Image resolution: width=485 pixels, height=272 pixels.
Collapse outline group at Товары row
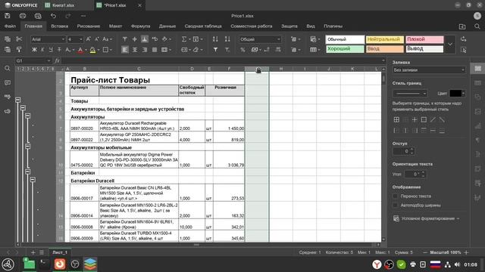point(18,100)
